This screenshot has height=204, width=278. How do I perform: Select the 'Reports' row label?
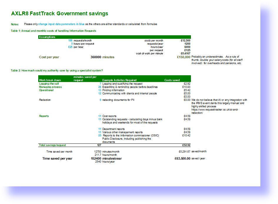[44, 116]
